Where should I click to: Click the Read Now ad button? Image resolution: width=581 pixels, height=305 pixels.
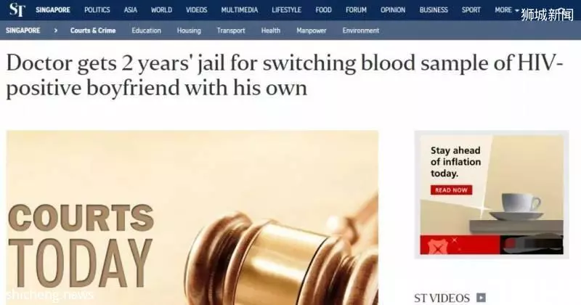pos(451,190)
